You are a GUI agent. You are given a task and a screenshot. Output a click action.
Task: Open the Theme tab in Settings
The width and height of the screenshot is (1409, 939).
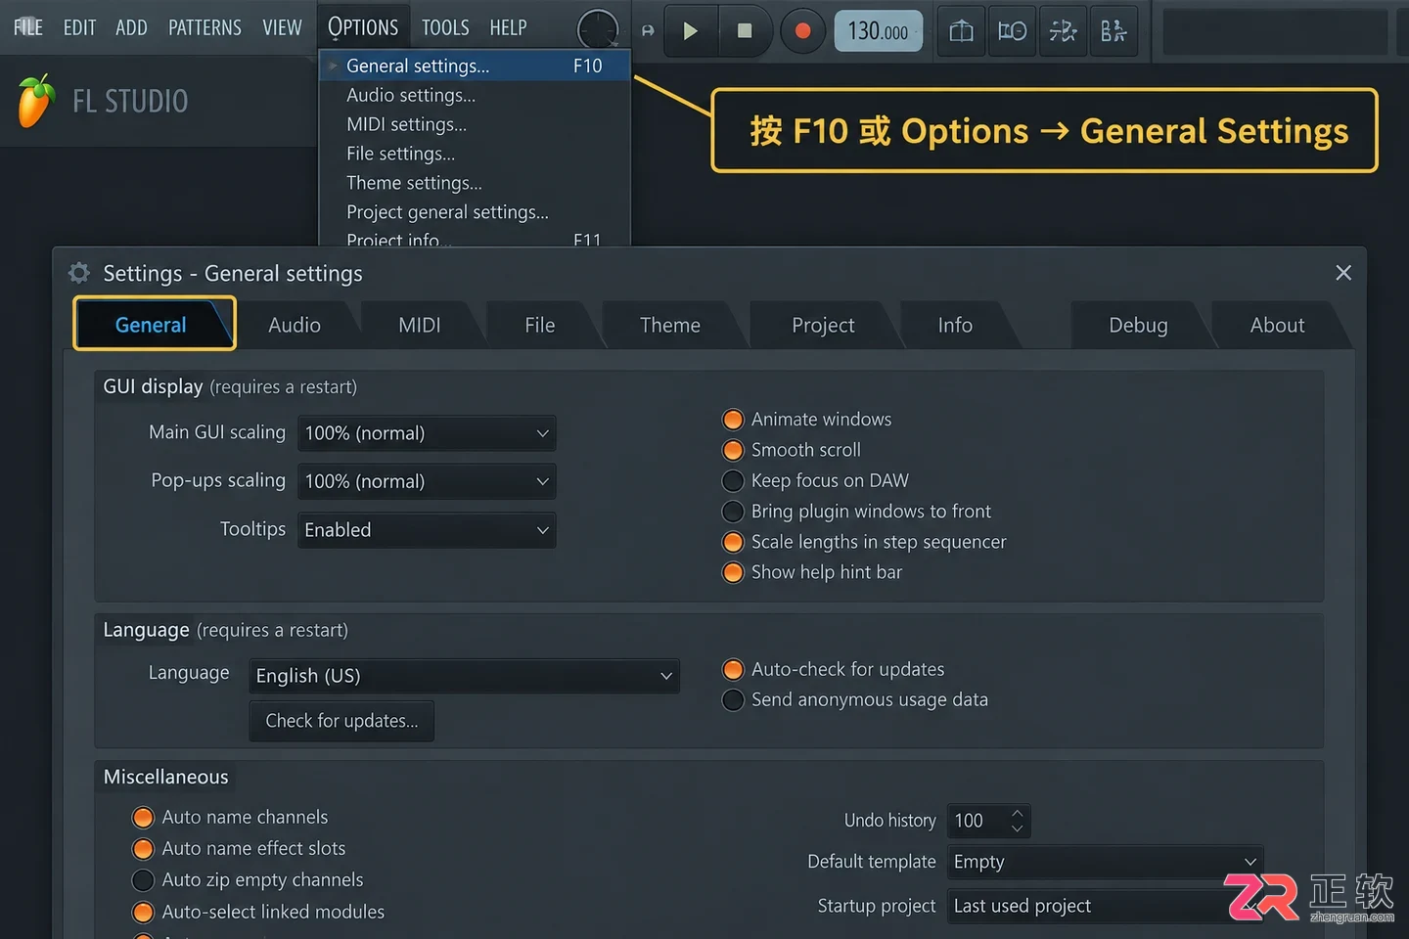pos(670,325)
